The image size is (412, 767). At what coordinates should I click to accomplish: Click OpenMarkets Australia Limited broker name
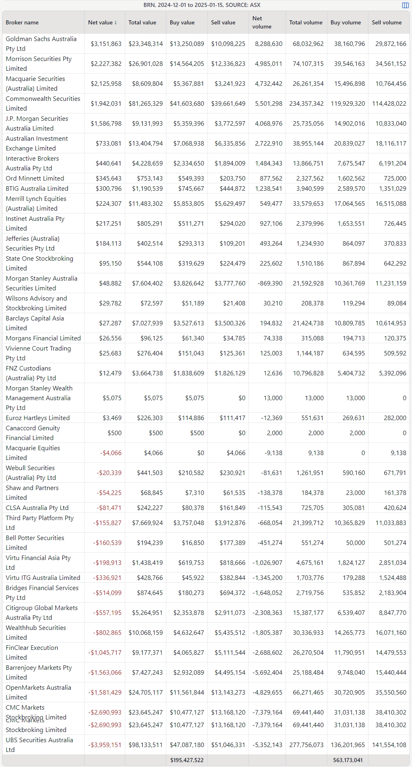tap(38, 692)
